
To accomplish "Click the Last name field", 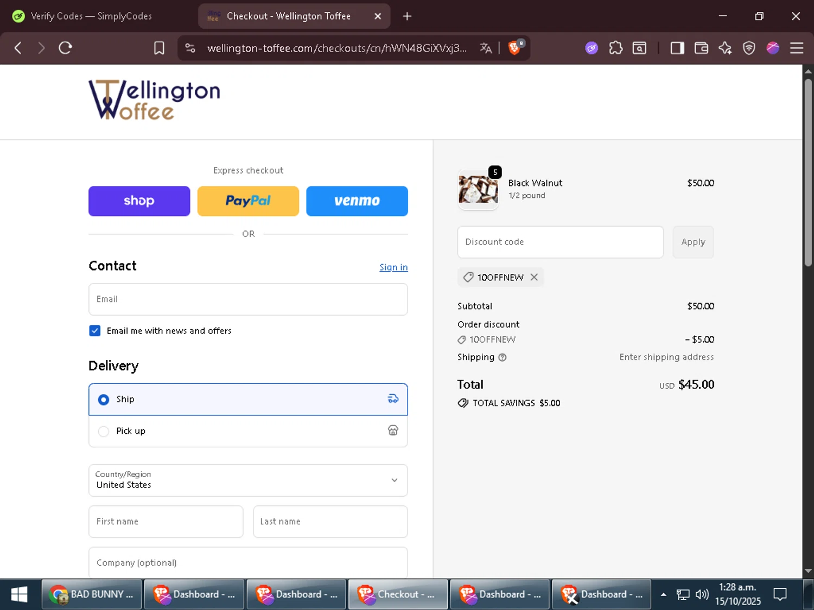I will [330, 522].
